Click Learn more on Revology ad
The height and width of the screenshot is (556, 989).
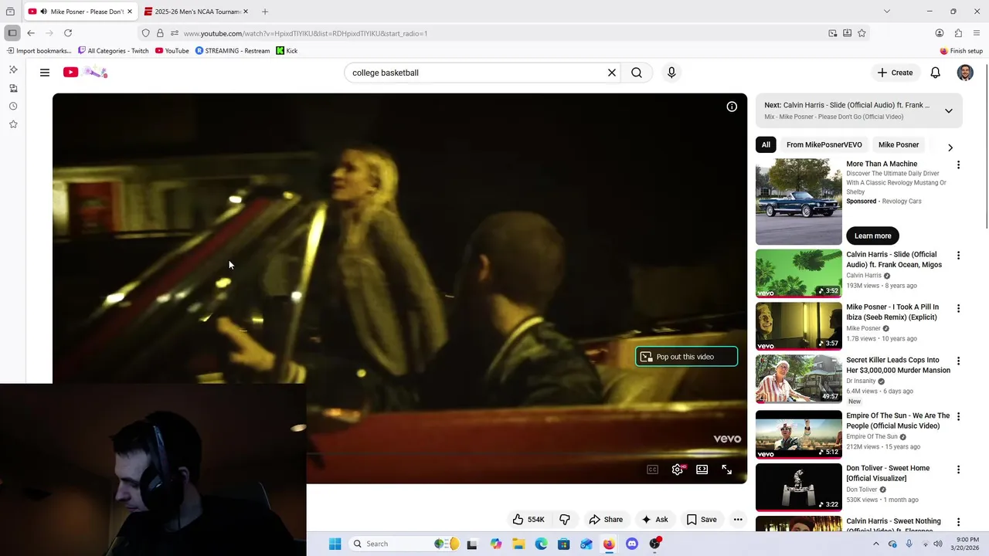[x=872, y=236]
